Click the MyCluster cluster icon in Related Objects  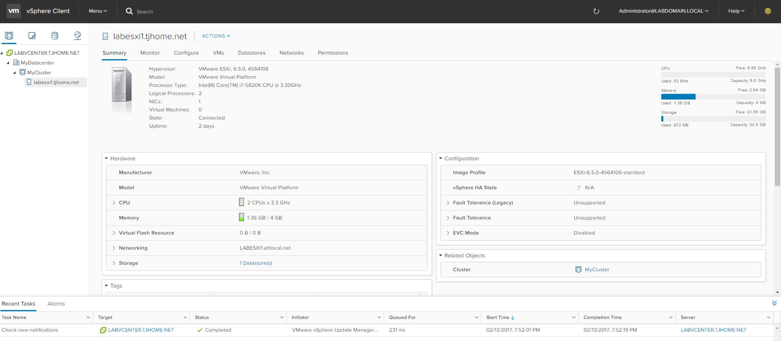coord(578,270)
